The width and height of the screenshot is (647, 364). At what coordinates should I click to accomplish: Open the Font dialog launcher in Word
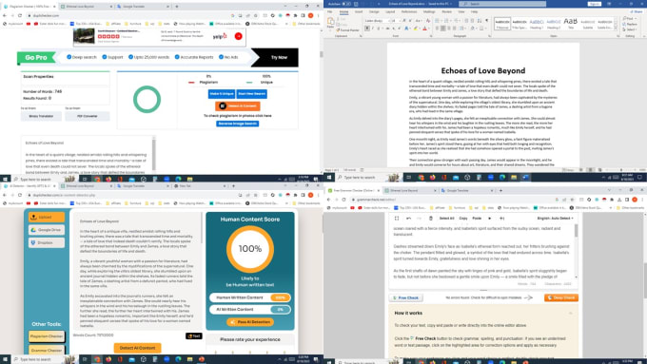pyautogui.click(x=431, y=36)
